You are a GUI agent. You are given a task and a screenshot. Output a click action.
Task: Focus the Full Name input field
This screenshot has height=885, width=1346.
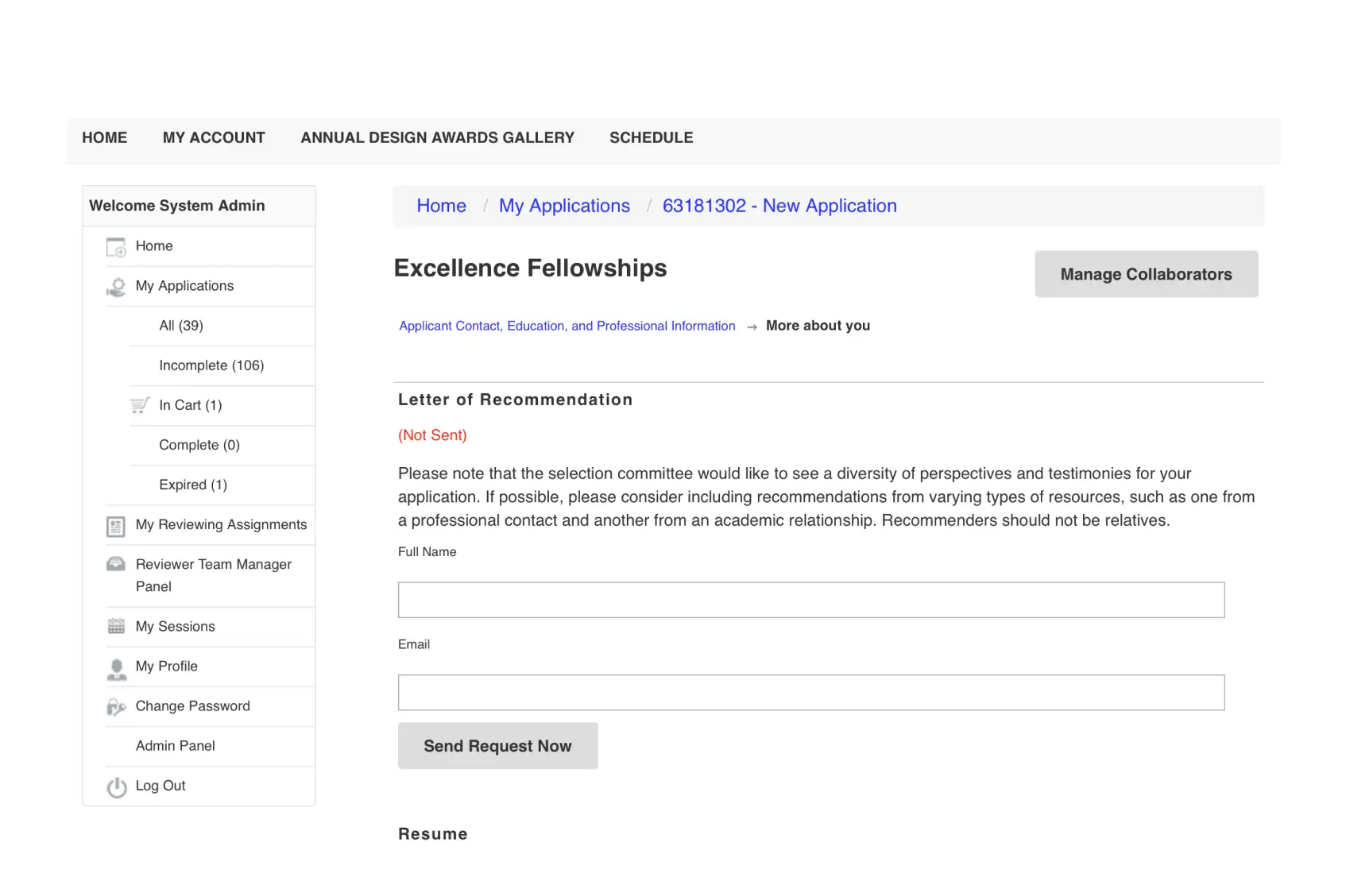pos(810,600)
